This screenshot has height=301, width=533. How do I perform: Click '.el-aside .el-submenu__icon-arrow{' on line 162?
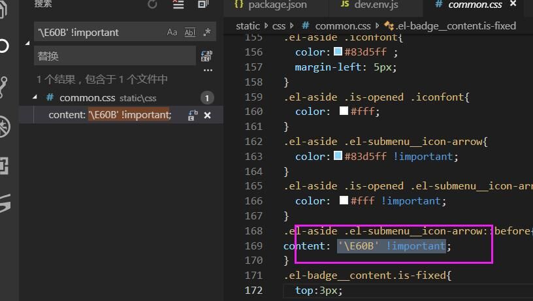click(386, 142)
